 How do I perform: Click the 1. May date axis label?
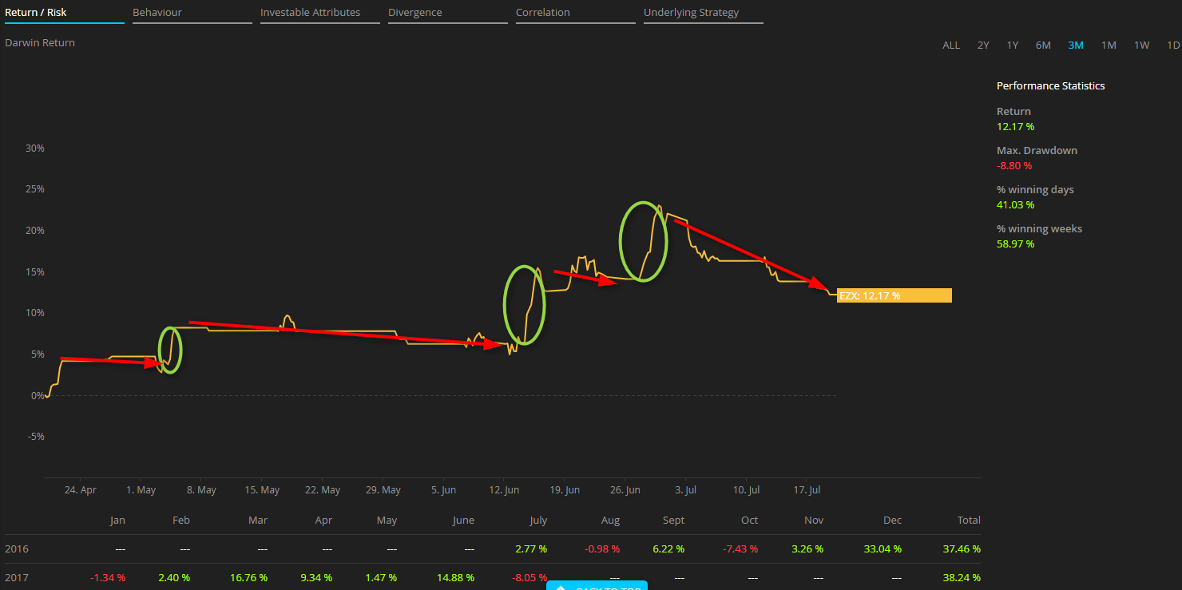(x=141, y=490)
